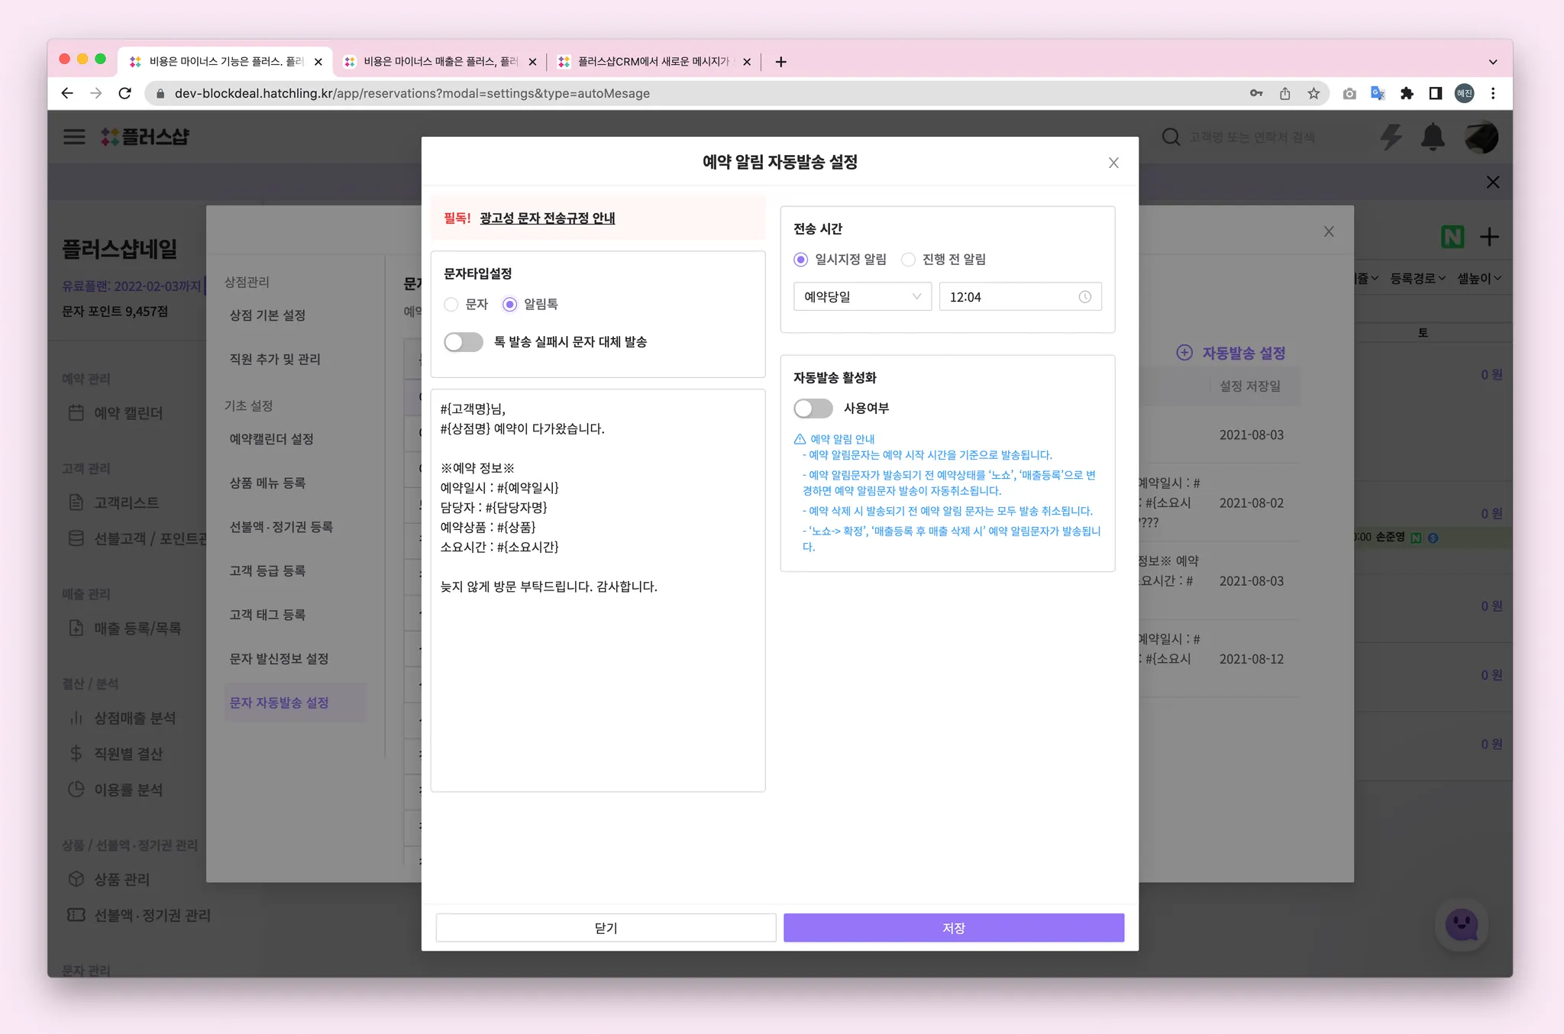Click the share icon in address bar
The image size is (1564, 1034).
(1285, 93)
